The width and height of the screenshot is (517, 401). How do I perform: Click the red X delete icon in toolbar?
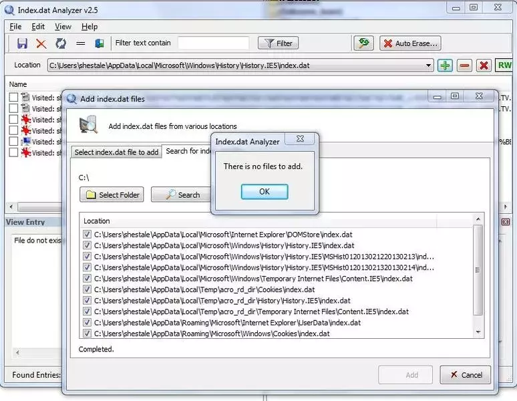tap(41, 43)
